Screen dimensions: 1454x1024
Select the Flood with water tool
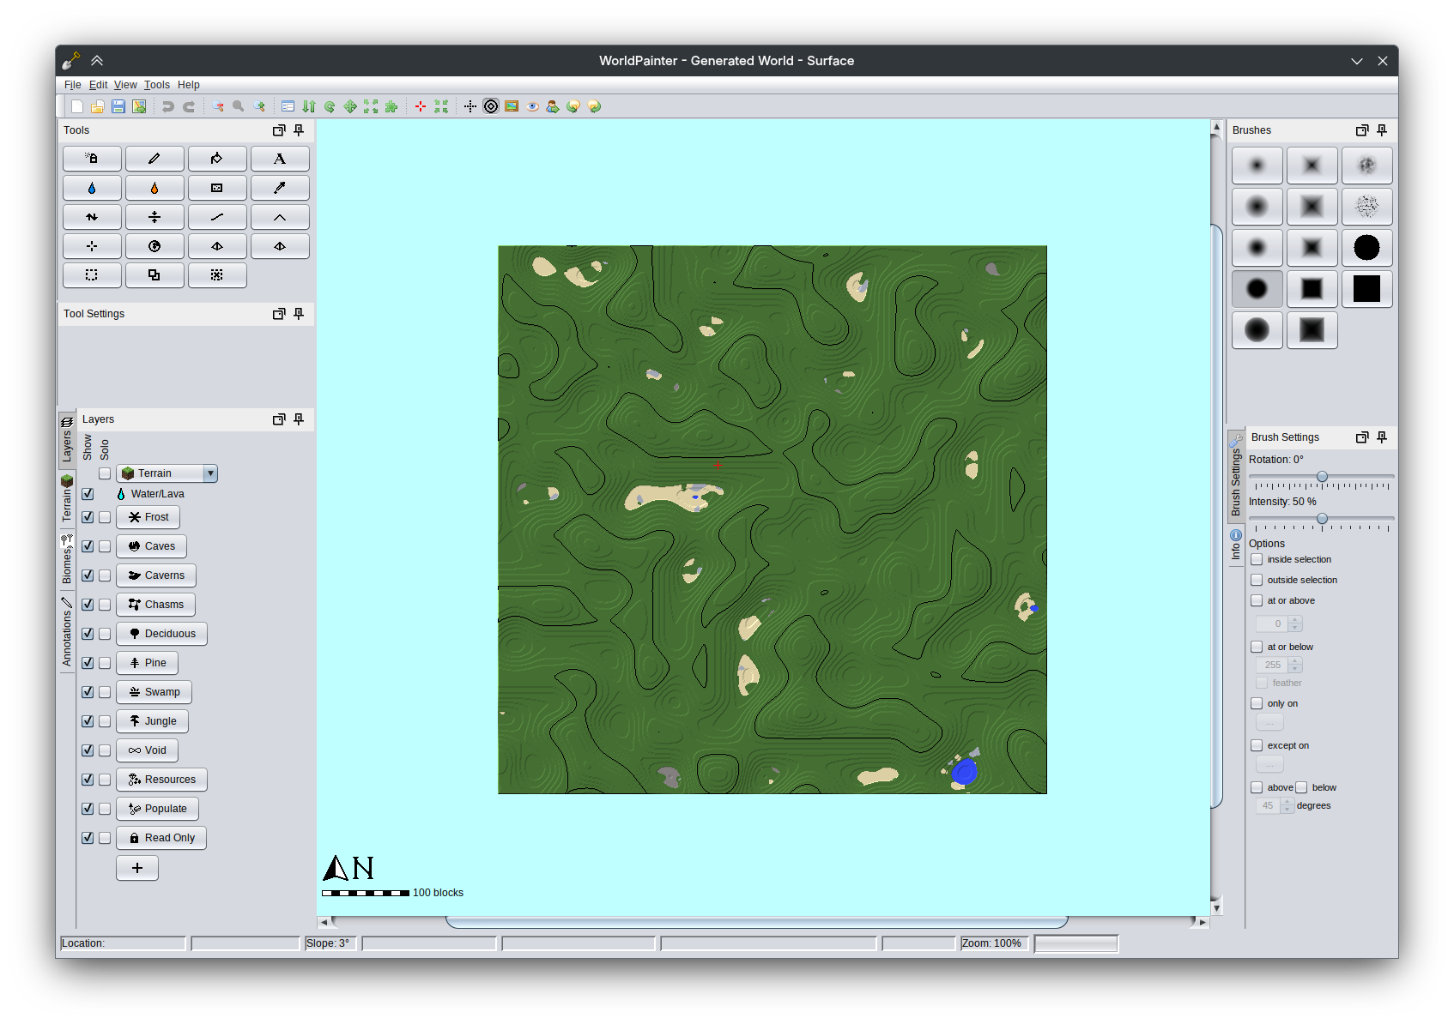(92, 188)
